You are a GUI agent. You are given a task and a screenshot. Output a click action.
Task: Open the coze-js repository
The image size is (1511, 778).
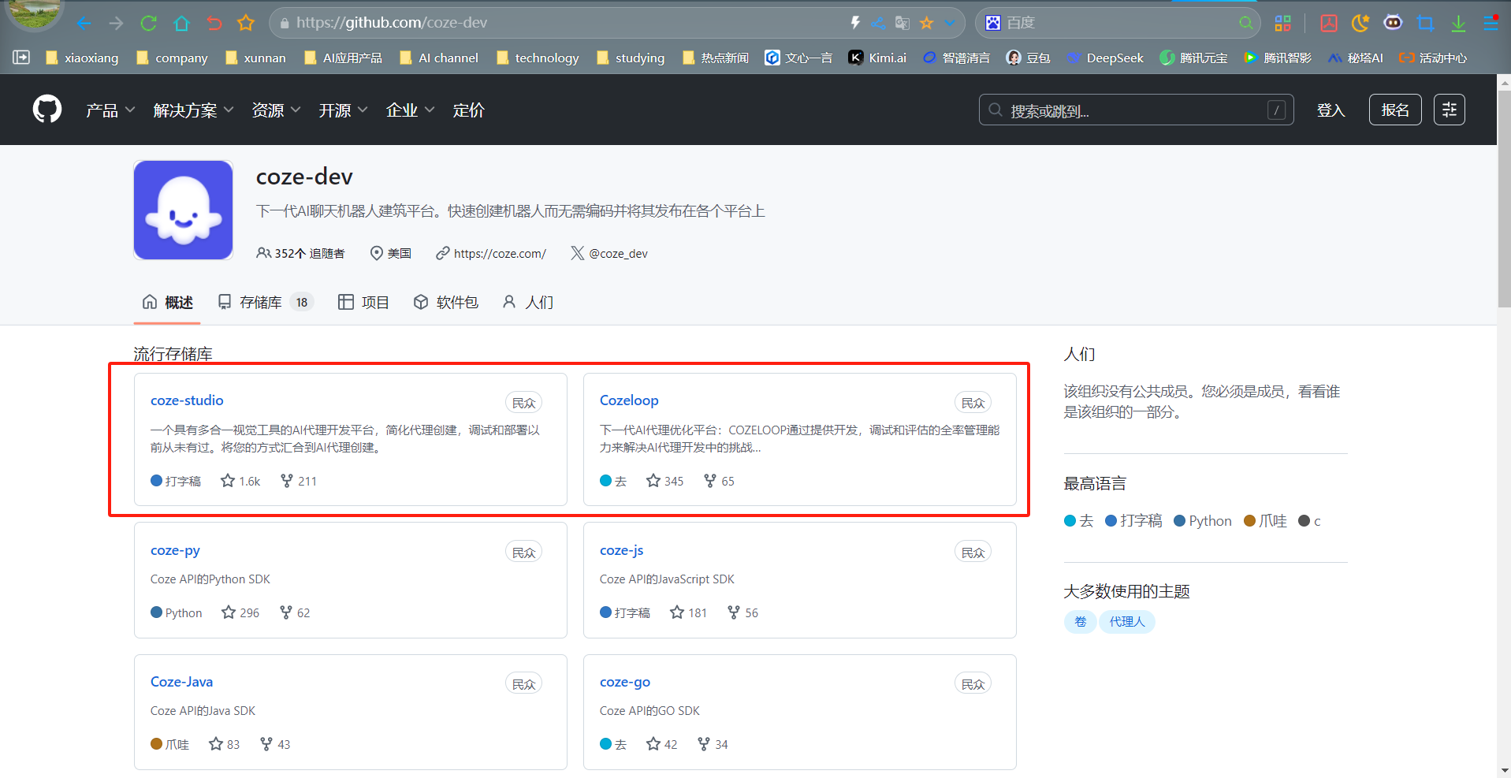coord(621,550)
